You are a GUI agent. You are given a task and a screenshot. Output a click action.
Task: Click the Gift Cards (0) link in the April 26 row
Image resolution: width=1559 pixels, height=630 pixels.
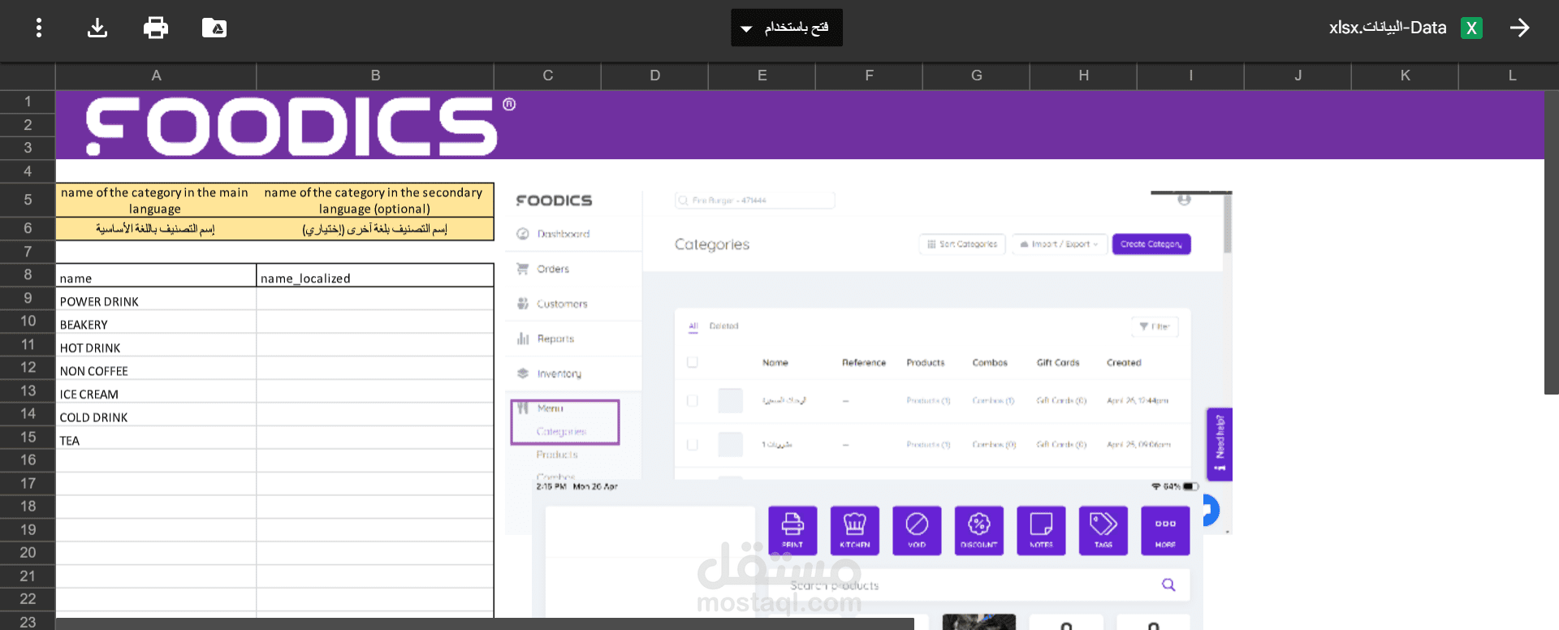tap(1061, 400)
